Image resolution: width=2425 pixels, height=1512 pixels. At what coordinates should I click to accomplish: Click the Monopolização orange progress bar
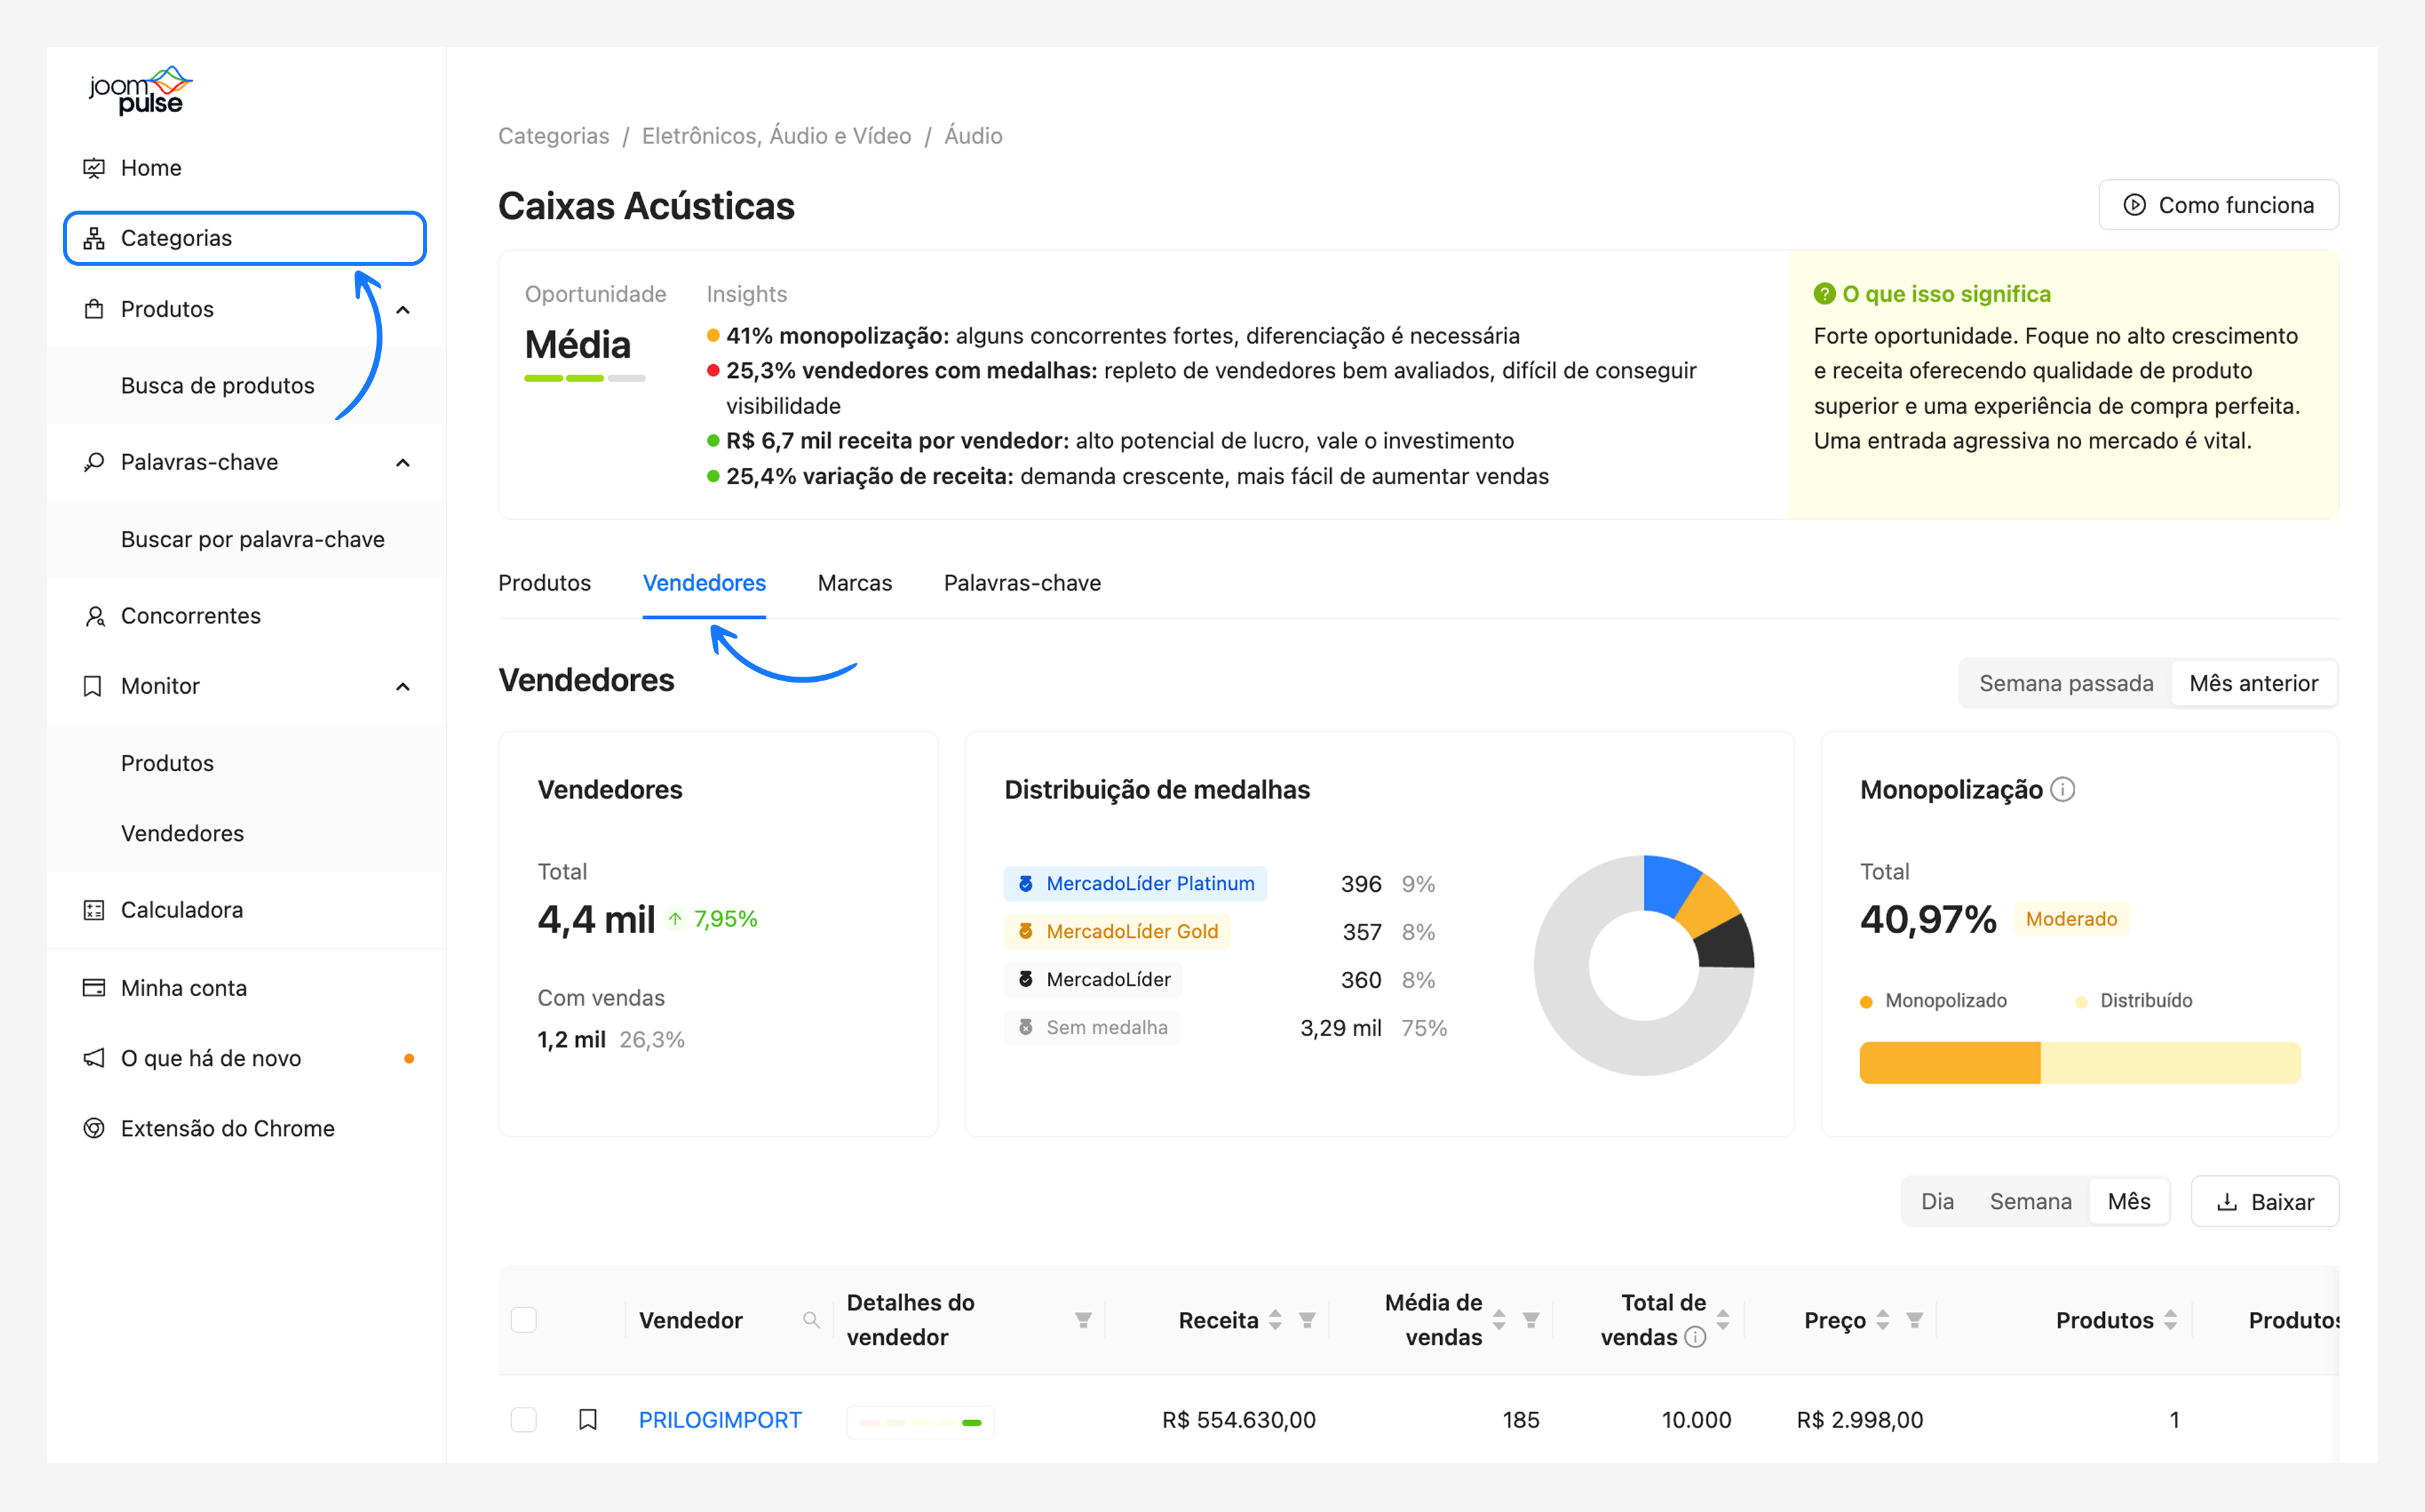tap(1949, 1063)
